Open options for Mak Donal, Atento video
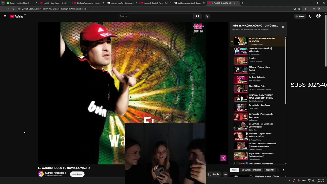The width and height of the screenshot is (327, 184). tap(286, 176)
